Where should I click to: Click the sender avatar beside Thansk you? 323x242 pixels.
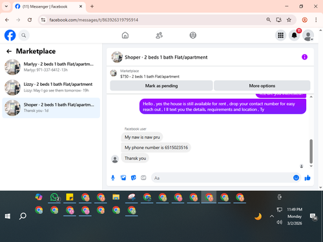click(115, 159)
